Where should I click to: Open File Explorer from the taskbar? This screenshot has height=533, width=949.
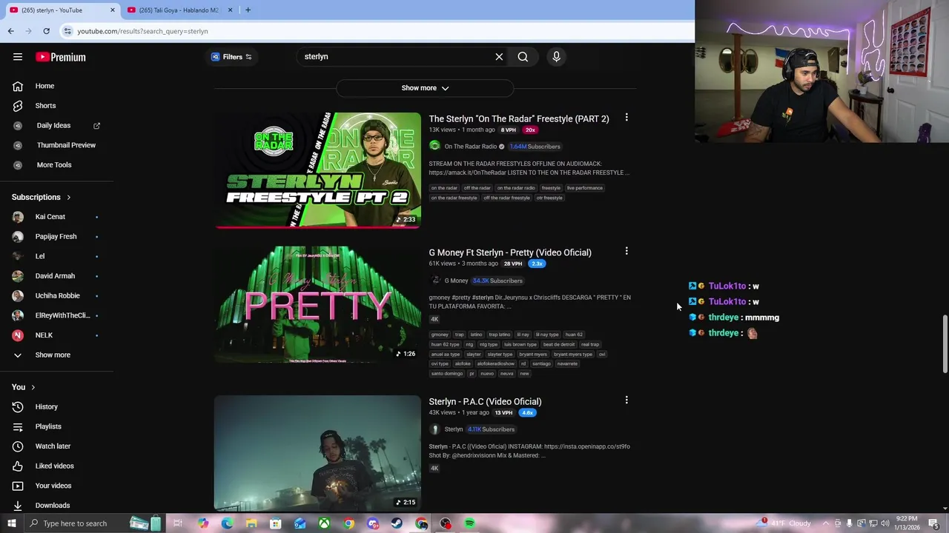coord(251,523)
